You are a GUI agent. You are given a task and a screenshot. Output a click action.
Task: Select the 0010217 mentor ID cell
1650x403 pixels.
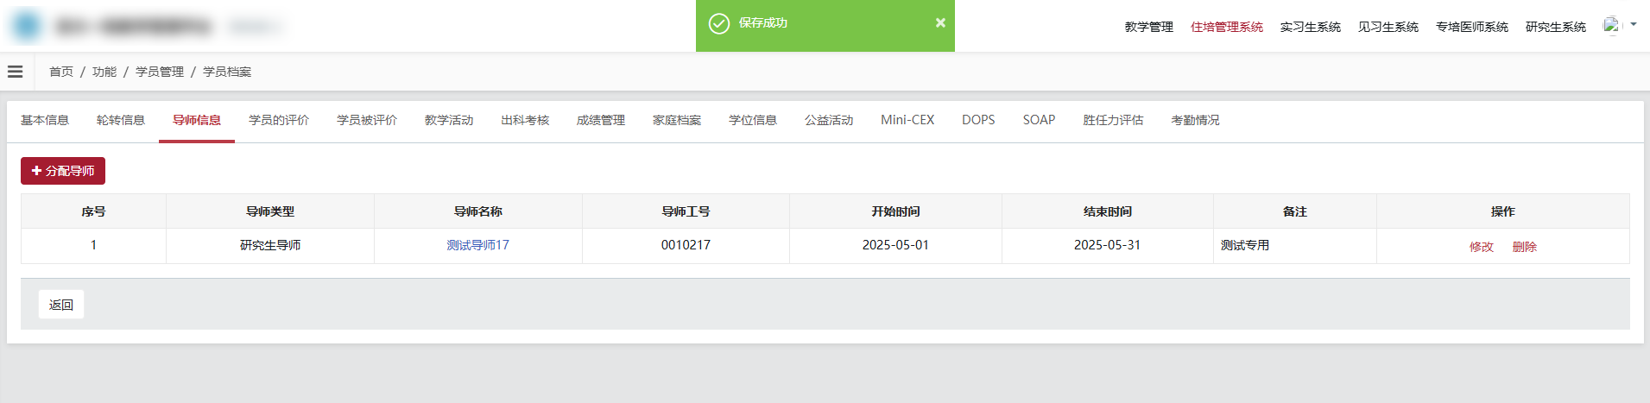point(686,246)
